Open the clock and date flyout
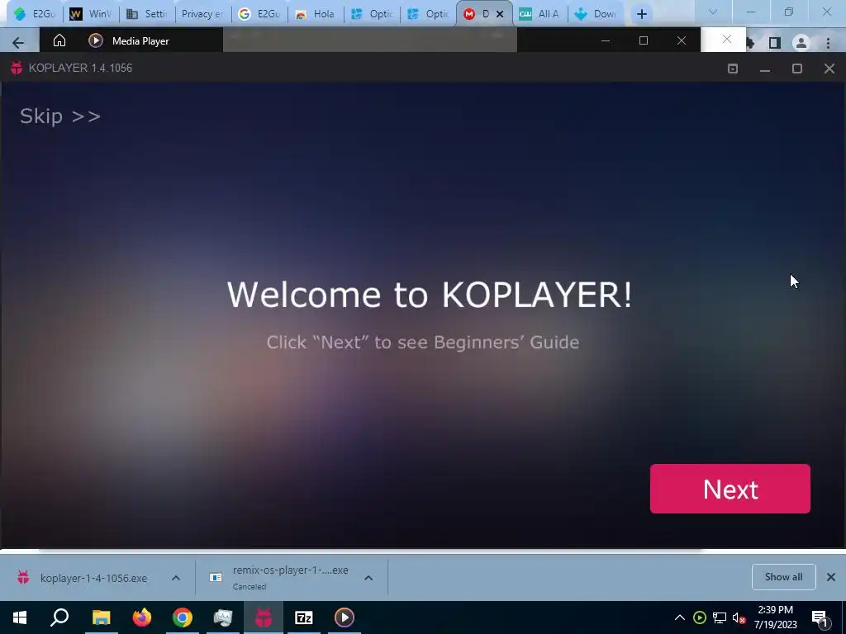Screen dimensions: 846x634 point(775,617)
